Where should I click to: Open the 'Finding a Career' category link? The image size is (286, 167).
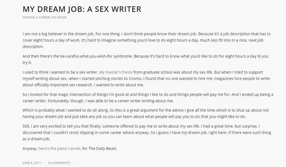(x=36, y=17)
